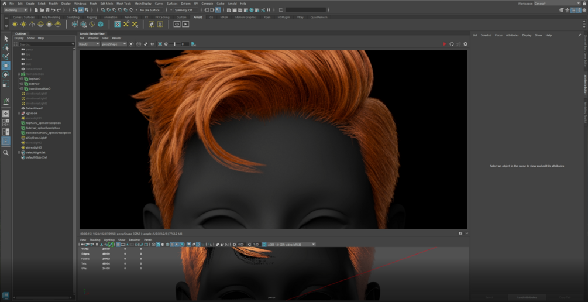This screenshot has width=588, height=302.
Task: Click the home icon in menu bar
Action: tap(4, 4)
